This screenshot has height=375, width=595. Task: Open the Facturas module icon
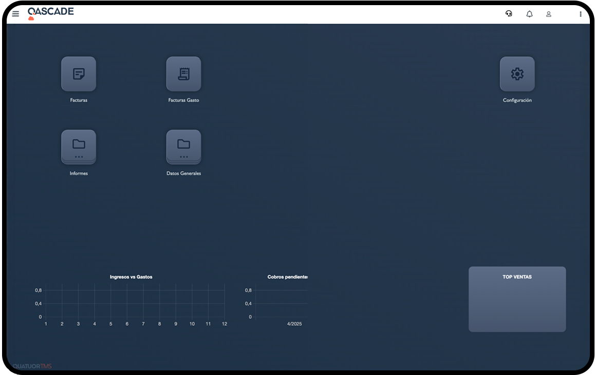click(x=79, y=74)
